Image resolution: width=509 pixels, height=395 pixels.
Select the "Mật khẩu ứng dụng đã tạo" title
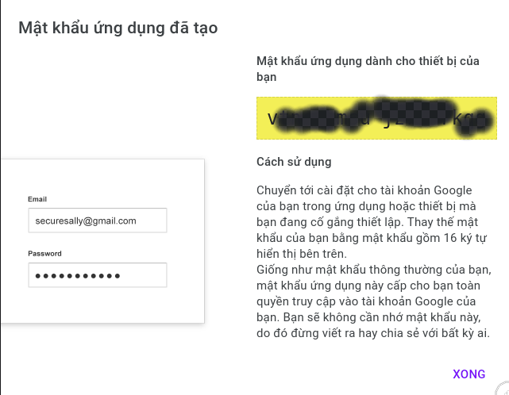coord(118,29)
